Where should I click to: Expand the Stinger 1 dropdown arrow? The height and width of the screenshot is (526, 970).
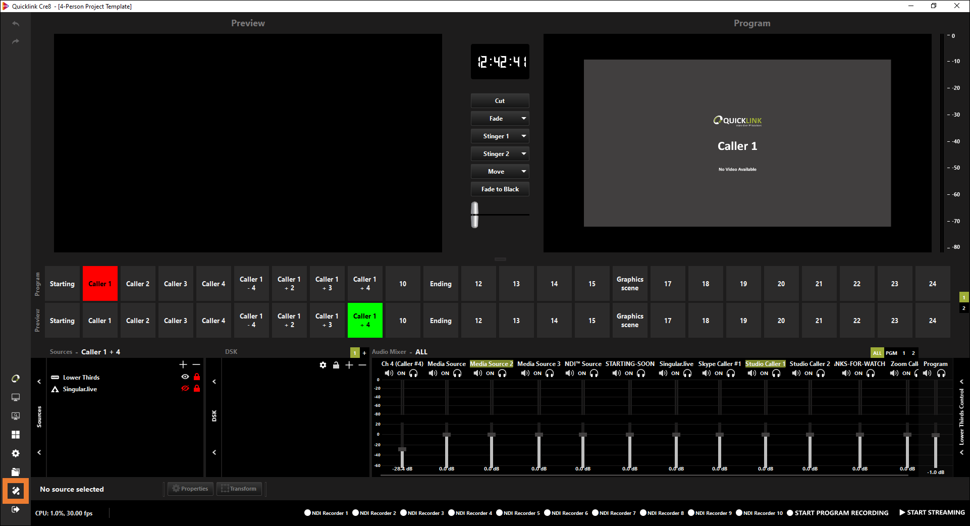click(x=524, y=136)
